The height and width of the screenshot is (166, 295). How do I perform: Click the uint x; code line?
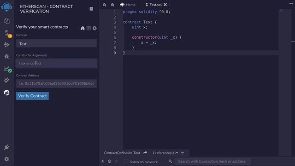140,27
